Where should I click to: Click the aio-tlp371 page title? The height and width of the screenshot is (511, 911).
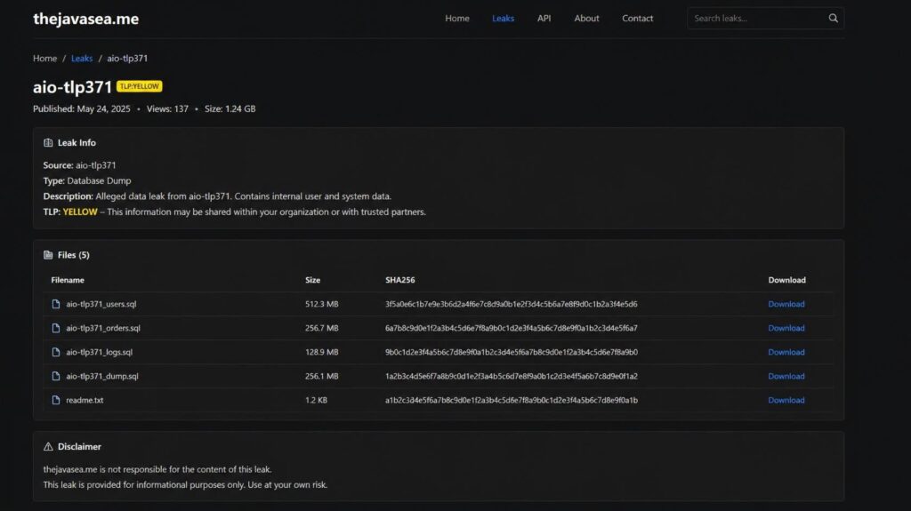point(72,87)
